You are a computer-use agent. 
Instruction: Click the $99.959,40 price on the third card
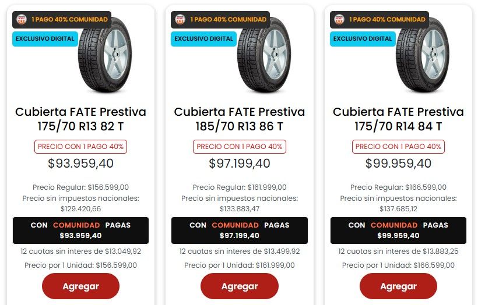(x=398, y=164)
